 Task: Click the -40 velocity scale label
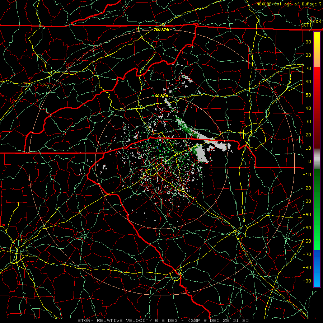(307, 215)
